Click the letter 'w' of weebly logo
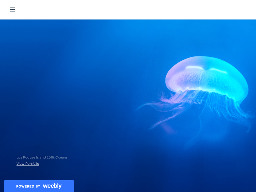 tap(45, 186)
